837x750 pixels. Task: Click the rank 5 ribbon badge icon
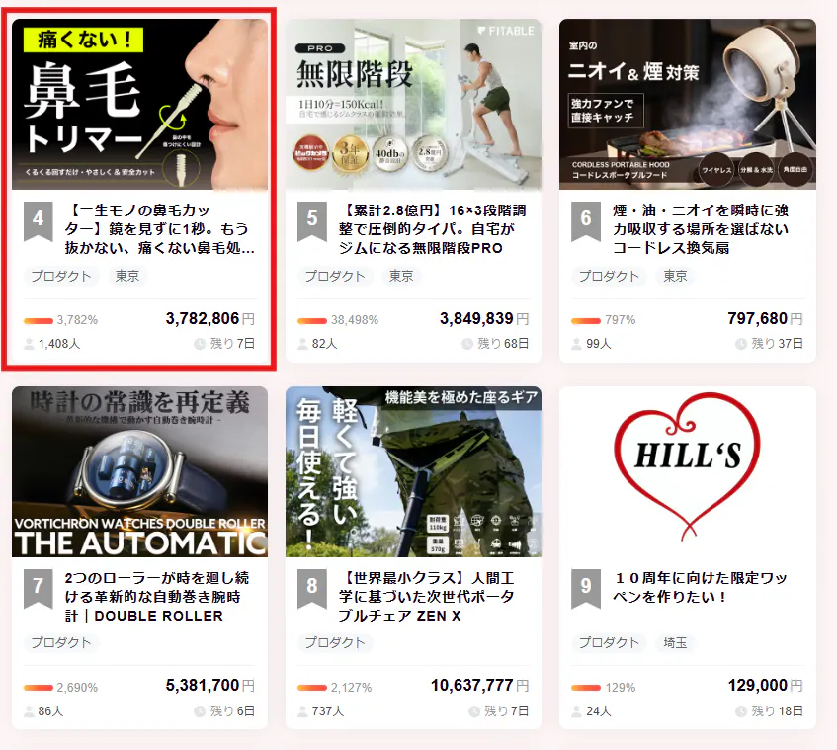(311, 220)
